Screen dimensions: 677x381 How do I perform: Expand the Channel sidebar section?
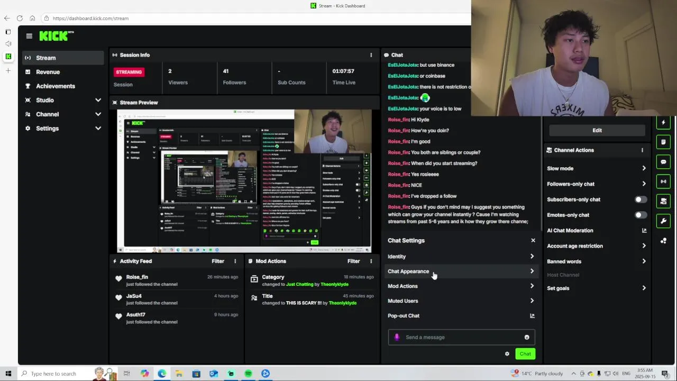(98, 114)
